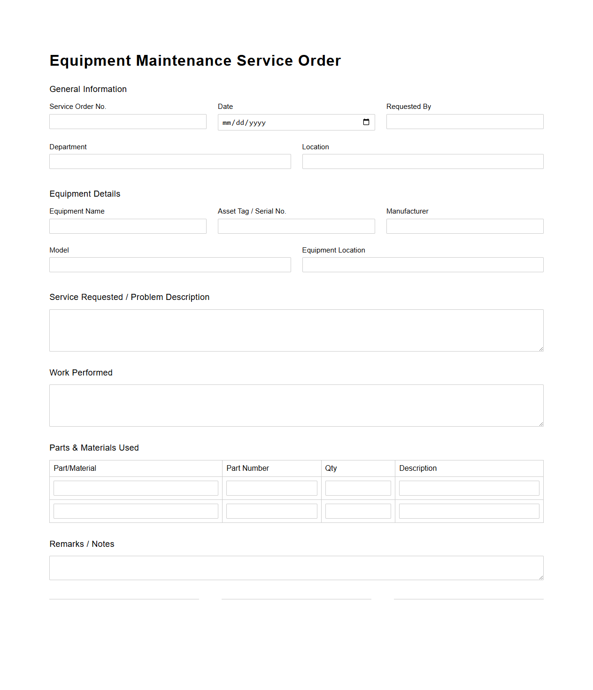Select the Location input field
The width and height of the screenshot is (593, 690).
click(x=423, y=161)
